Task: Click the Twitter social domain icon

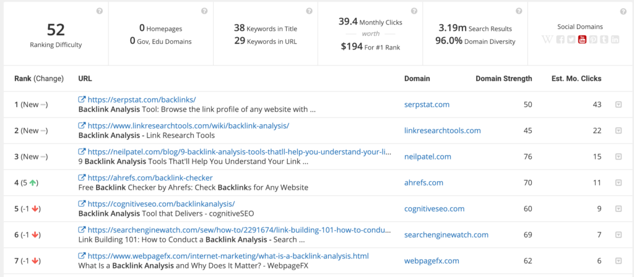Action: click(571, 40)
